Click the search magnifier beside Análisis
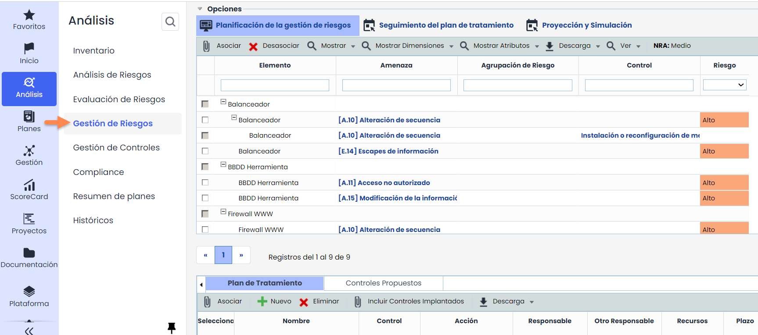758x335 pixels. pos(170,21)
